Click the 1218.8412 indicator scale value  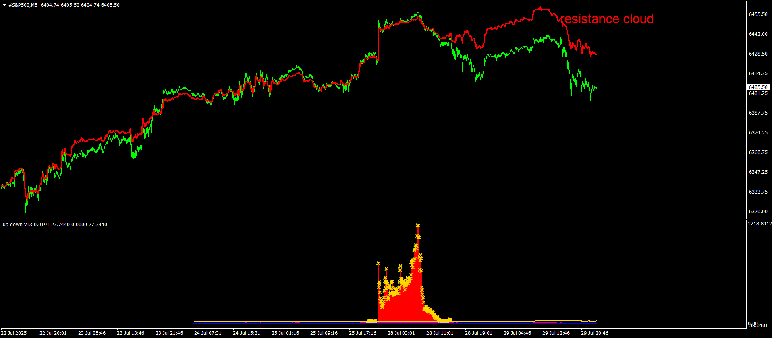(x=760, y=223)
